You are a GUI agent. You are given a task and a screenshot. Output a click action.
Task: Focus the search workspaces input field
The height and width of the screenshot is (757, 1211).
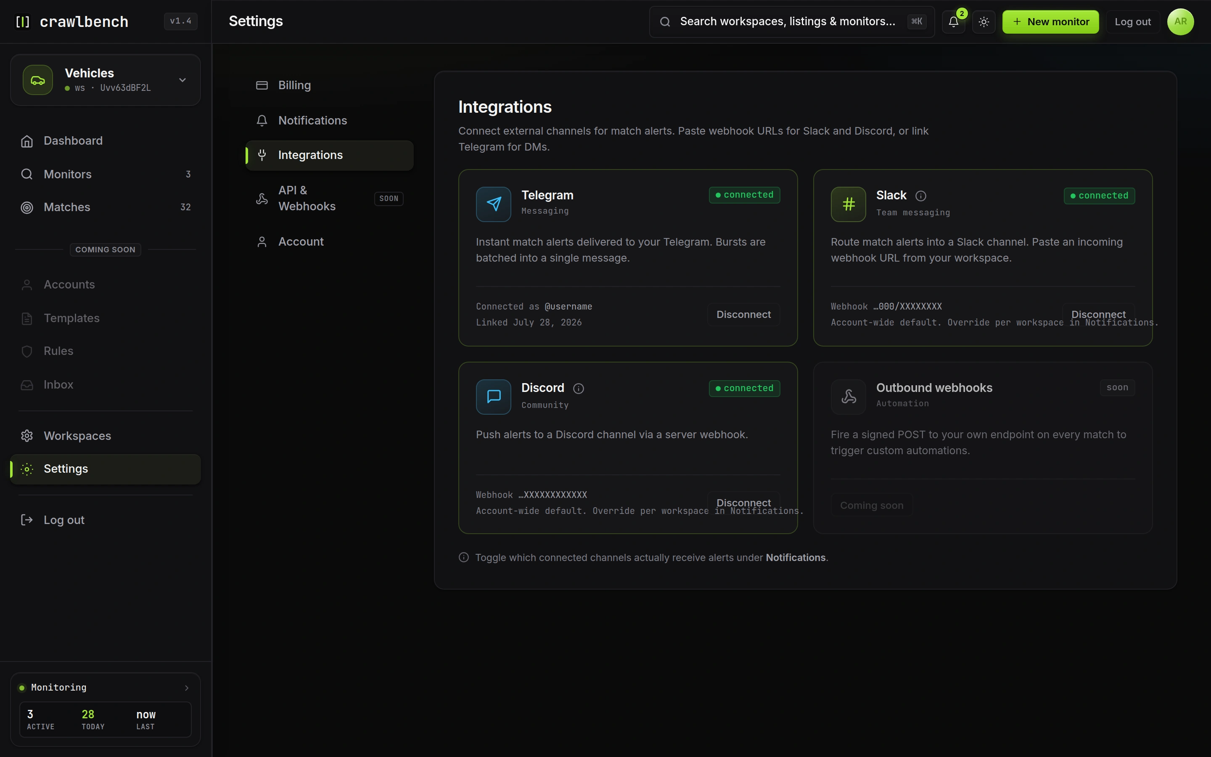click(792, 21)
